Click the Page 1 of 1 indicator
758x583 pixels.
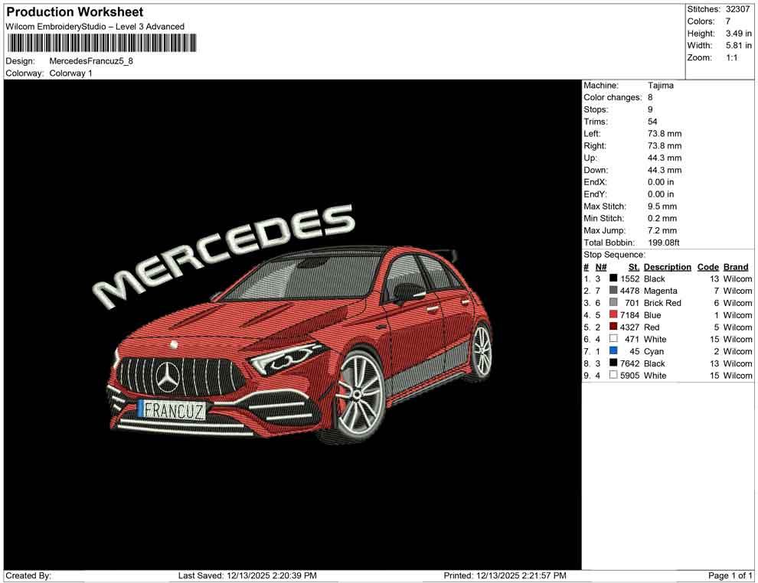pyautogui.click(x=729, y=575)
